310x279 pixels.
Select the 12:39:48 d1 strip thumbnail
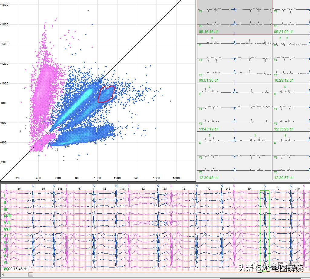pos(235,156)
